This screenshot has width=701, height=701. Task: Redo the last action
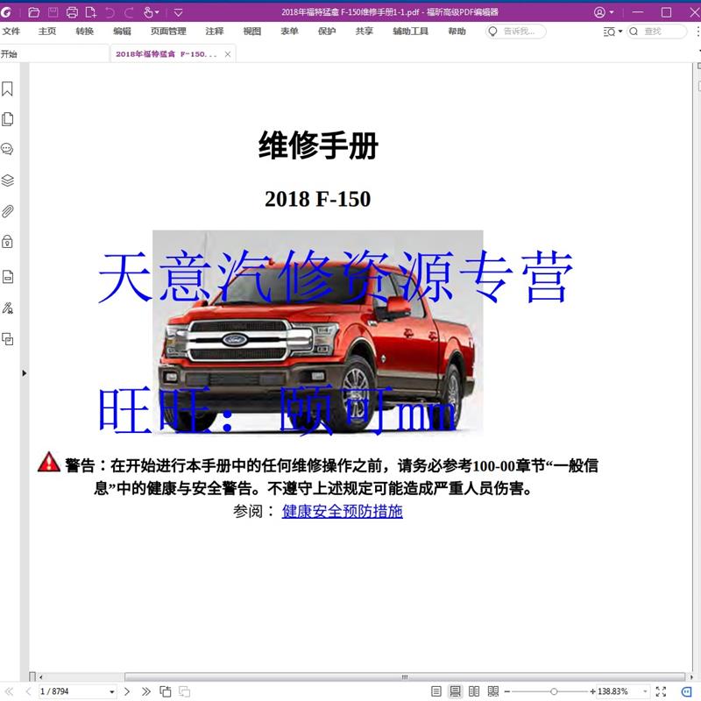pos(129,12)
